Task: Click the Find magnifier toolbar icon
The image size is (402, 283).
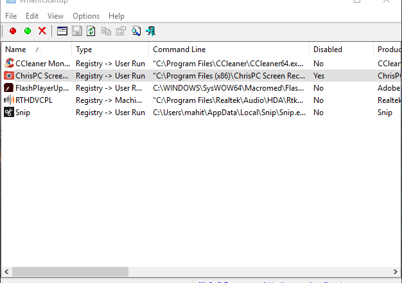Action: point(136,31)
